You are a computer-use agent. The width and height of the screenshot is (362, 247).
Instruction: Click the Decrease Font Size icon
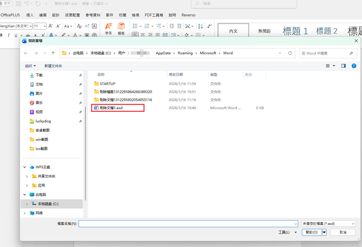tap(58, 26)
